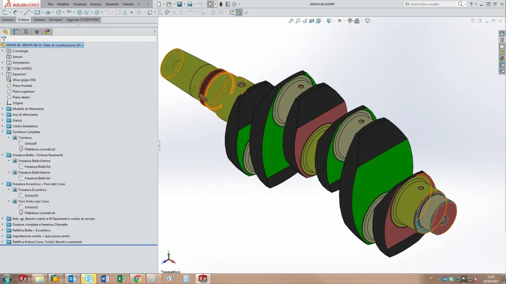Image resolution: width=506 pixels, height=284 pixels.
Task: Select the Line sketch tool
Action: click(27, 12)
